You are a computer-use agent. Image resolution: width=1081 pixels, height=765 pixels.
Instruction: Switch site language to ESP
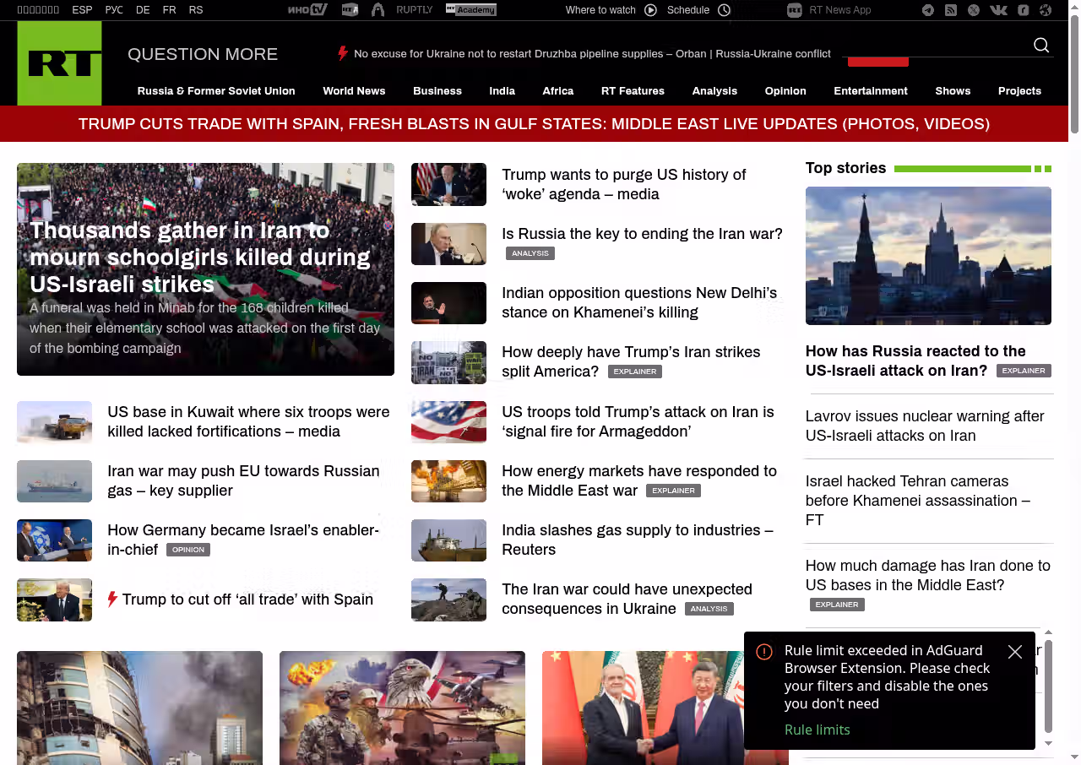click(x=82, y=10)
